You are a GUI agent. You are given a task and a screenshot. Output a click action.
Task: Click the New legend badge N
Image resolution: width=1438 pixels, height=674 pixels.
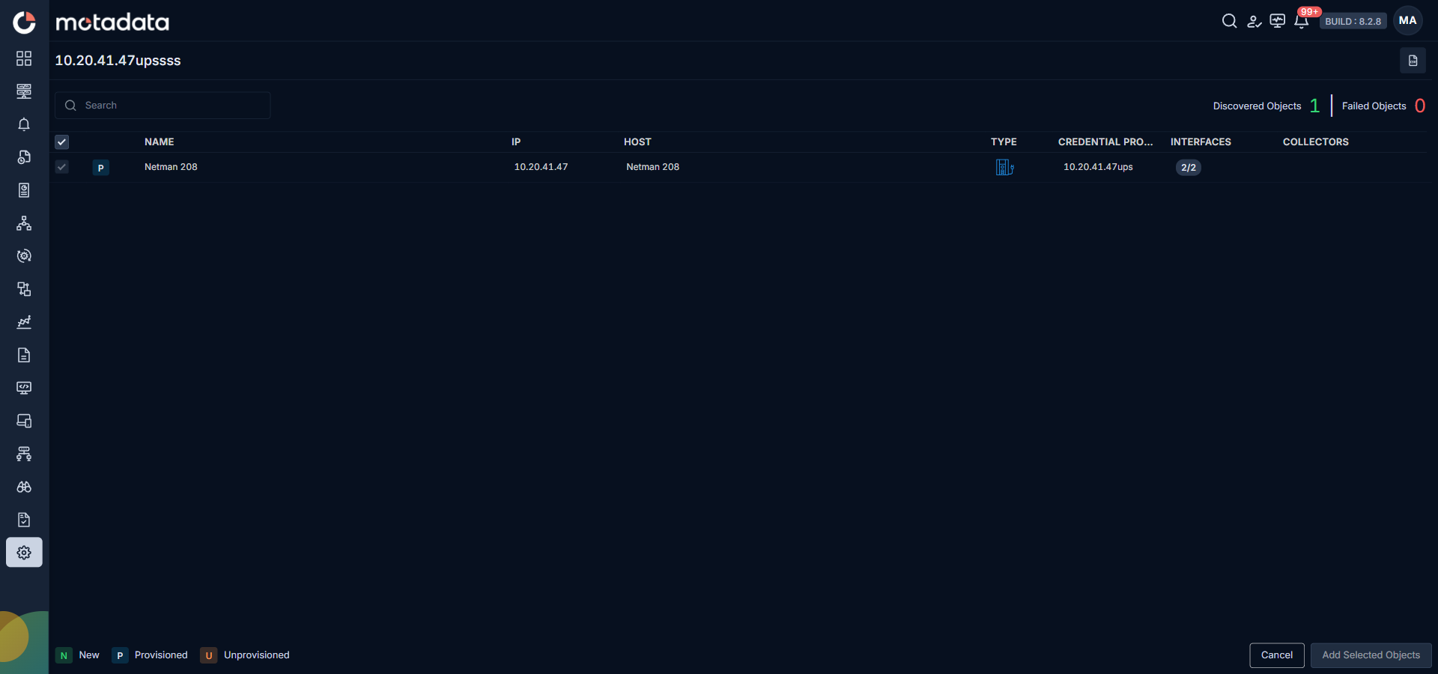click(64, 656)
